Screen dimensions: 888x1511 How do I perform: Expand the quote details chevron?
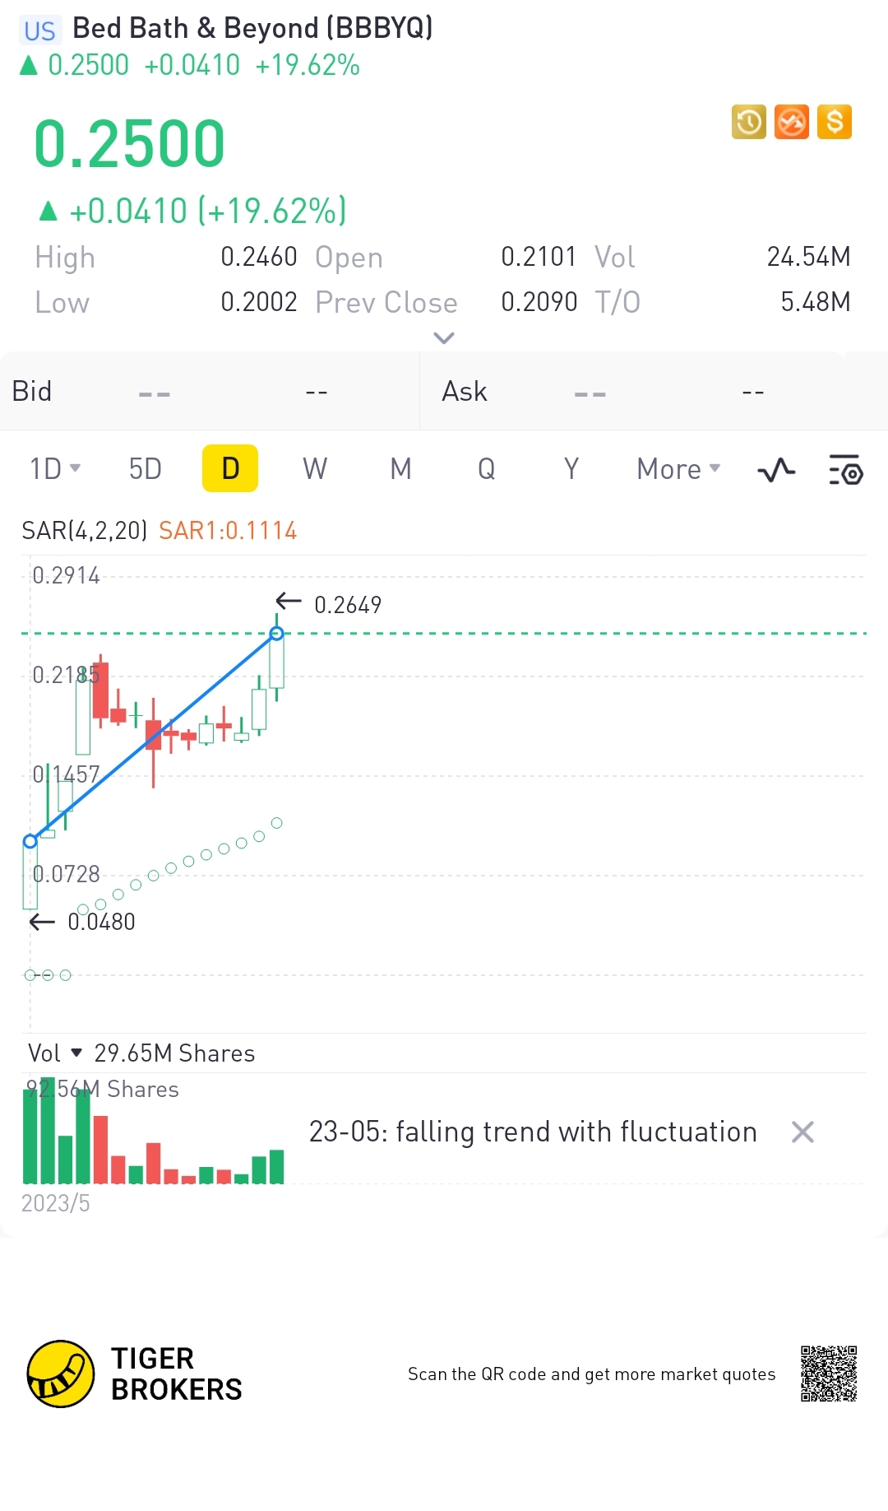tap(444, 337)
